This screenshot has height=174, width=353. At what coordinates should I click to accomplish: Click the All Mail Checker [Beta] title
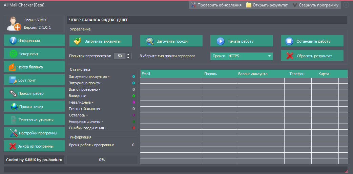(24, 5)
